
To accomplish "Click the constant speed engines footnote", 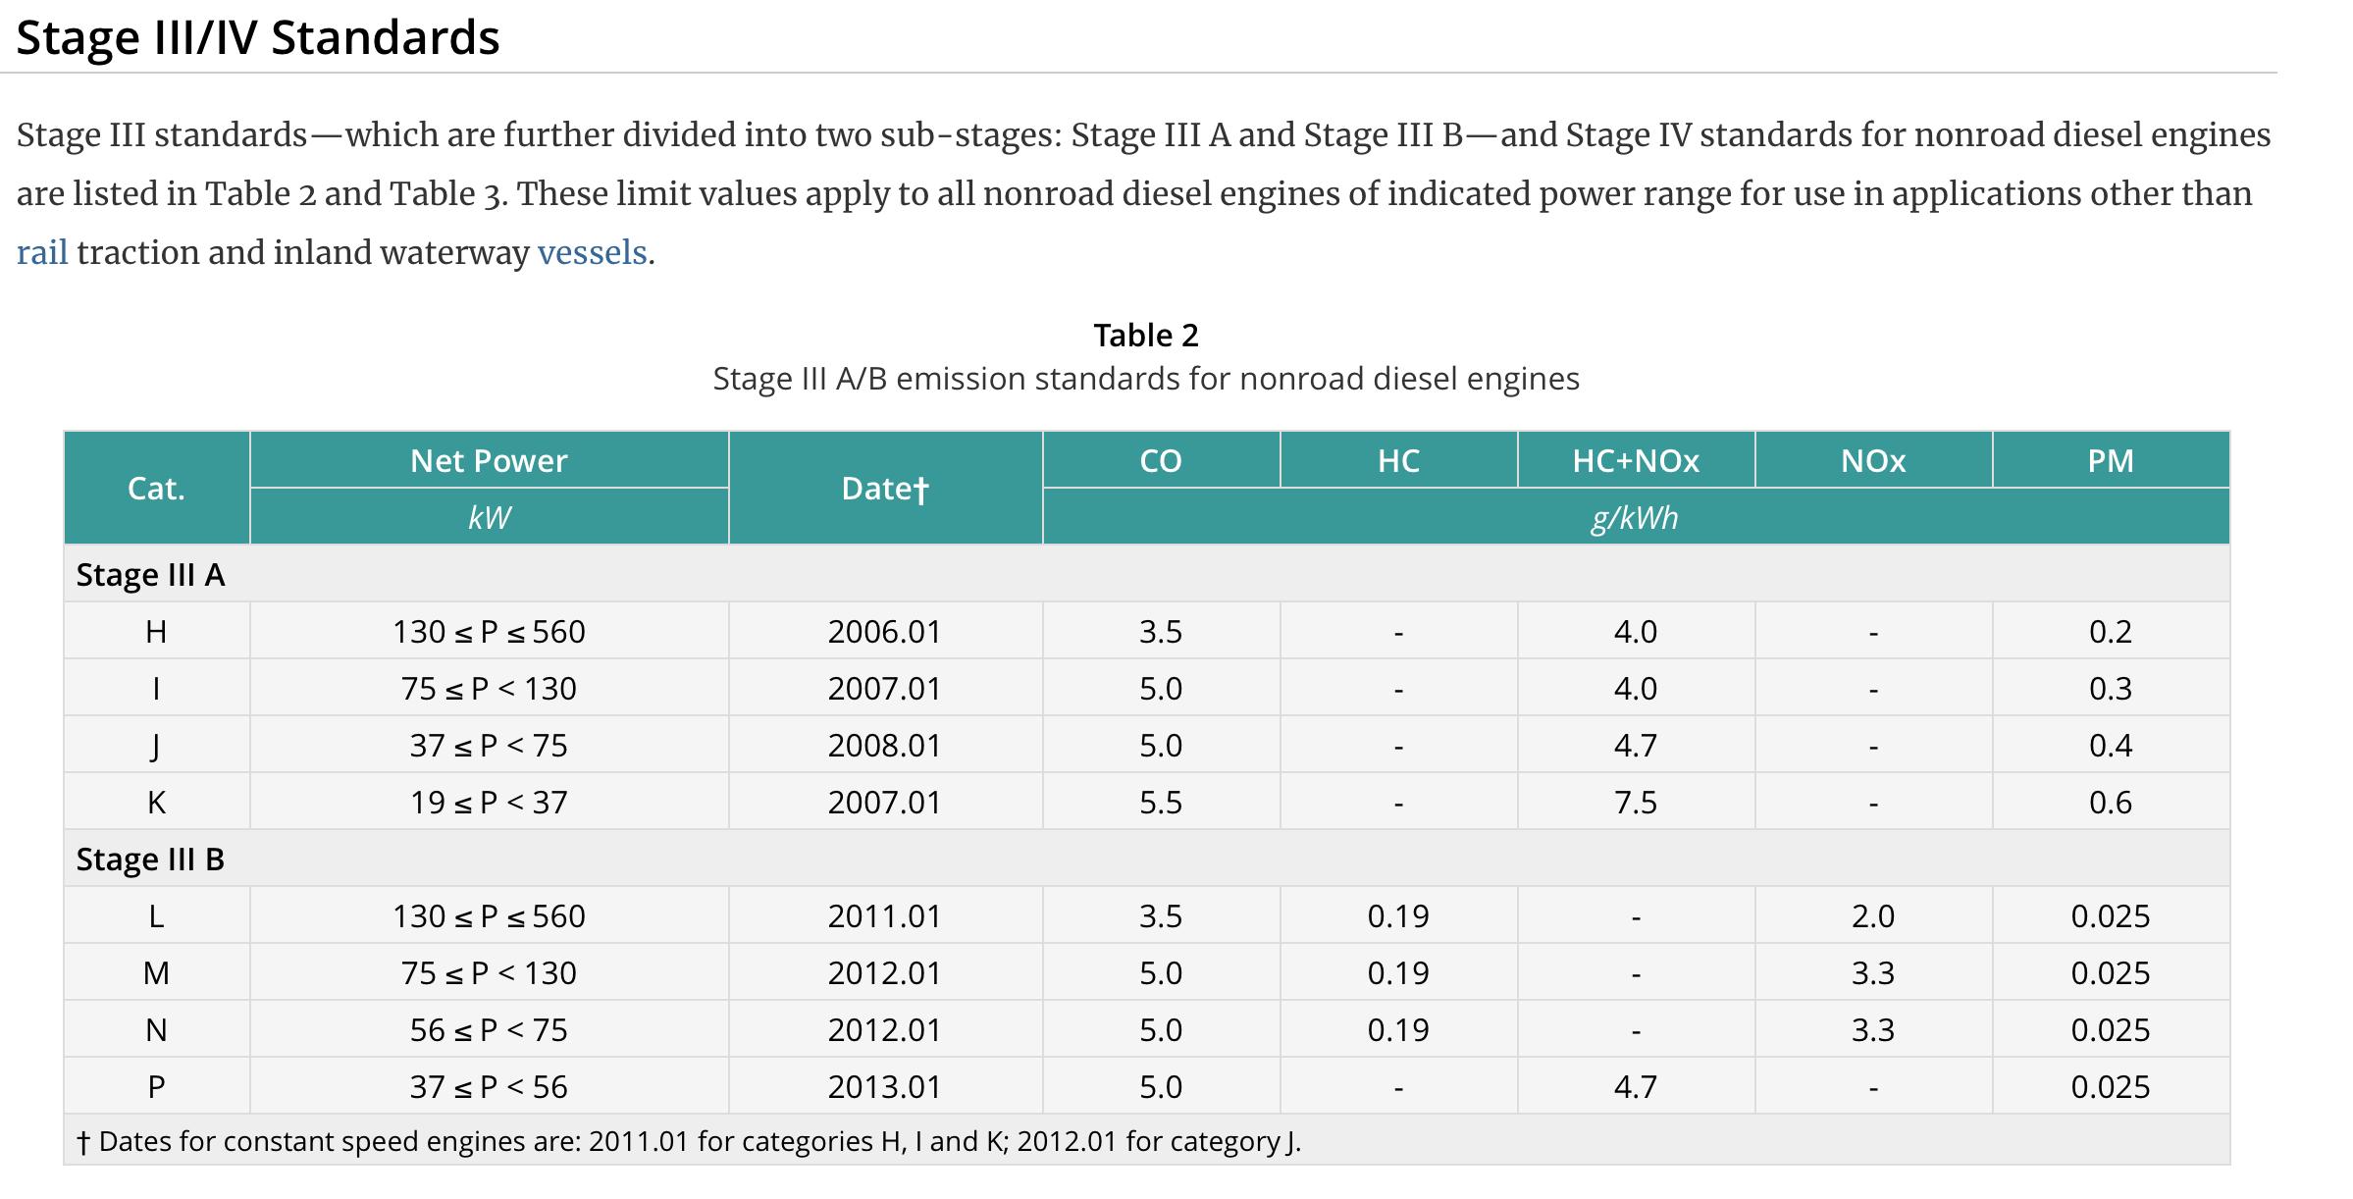I will point(689,1141).
